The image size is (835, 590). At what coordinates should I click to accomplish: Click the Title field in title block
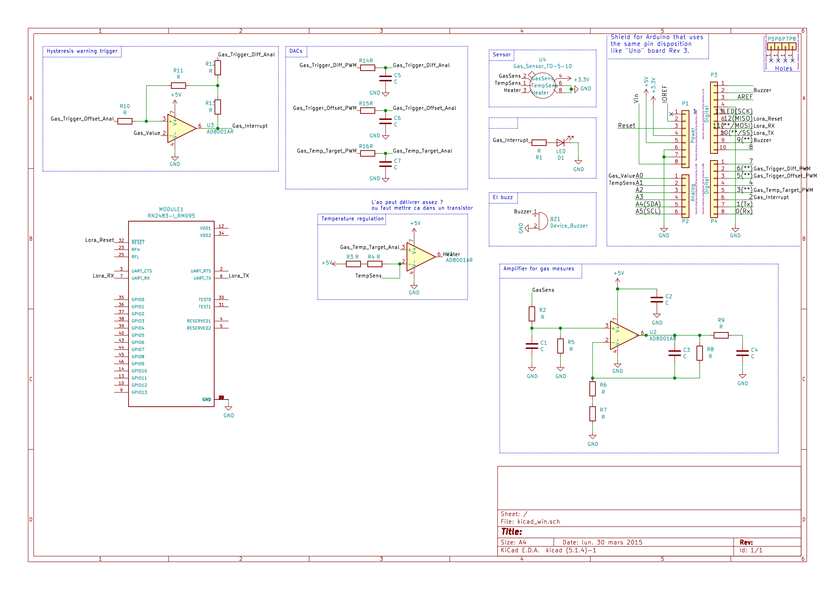(x=511, y=532)
